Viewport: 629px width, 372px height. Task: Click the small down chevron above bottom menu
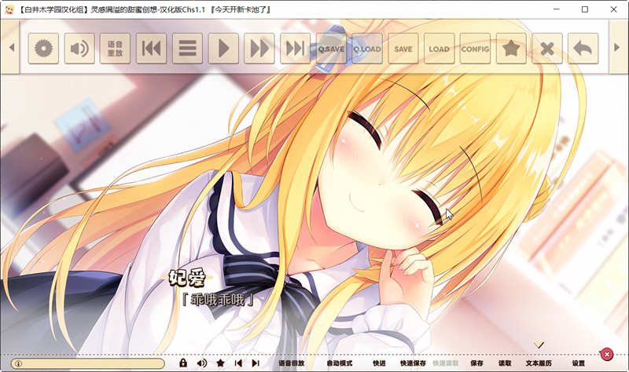click(539, 345)
